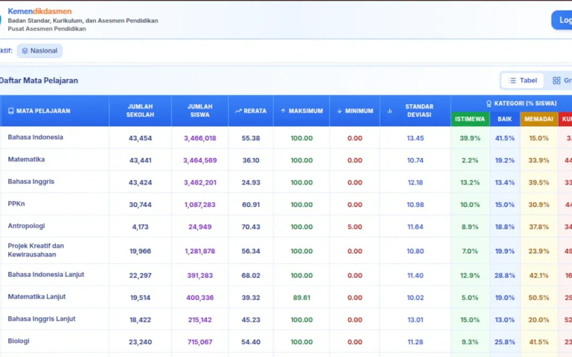Click the Minimum column header
This screenshot has width=572, height=357.
(x=354, y=111)
